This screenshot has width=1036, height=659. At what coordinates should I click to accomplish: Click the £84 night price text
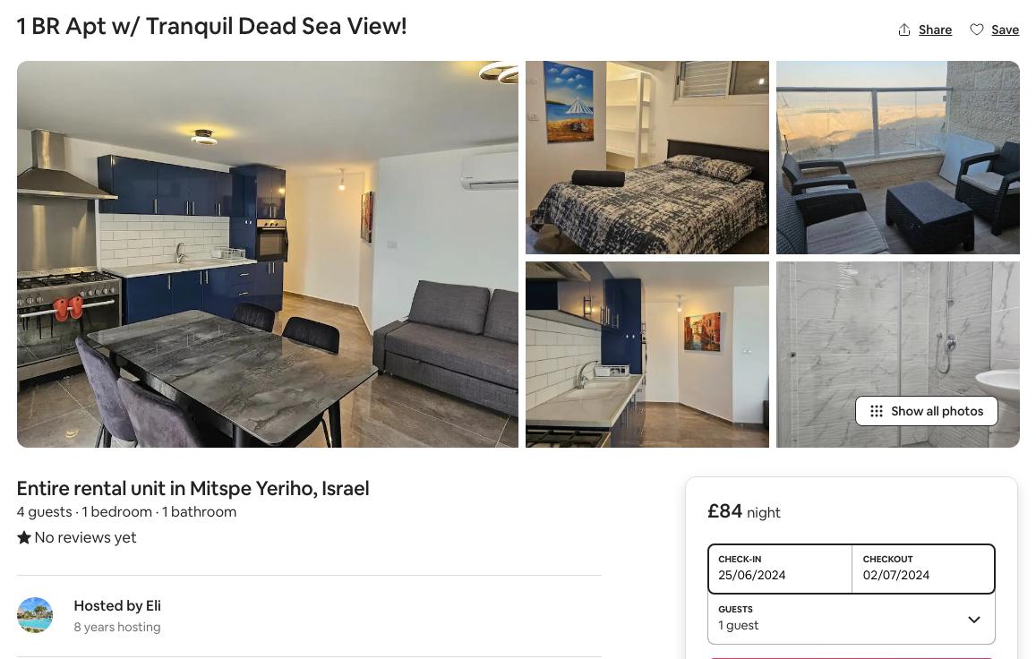click(x=744, y=511)
